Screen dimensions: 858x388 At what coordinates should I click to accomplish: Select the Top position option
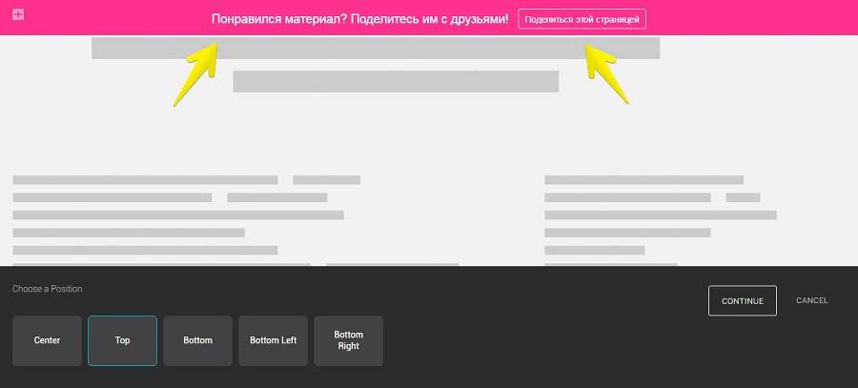123,340
